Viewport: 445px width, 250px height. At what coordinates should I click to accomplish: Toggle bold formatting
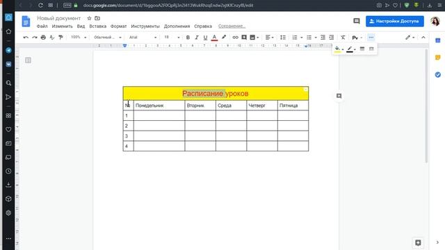pyautogui.click(x=188, y=37)
